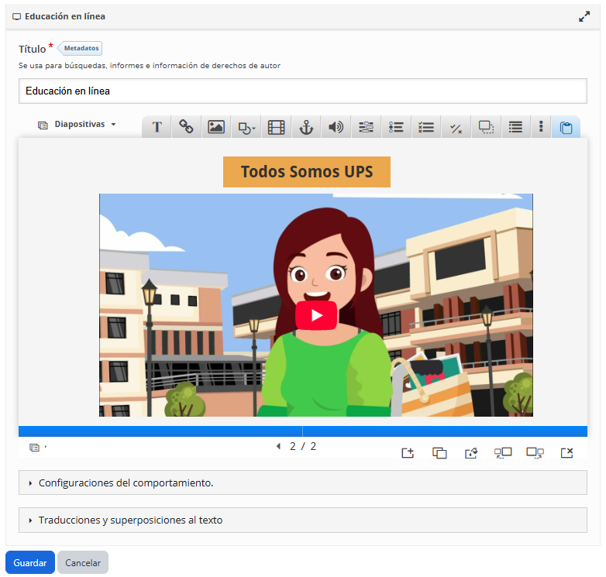This screenshot has height=577, width=606.
Task: Click the Título text input field
Action: pyautogui.click(x=302, y=91)
